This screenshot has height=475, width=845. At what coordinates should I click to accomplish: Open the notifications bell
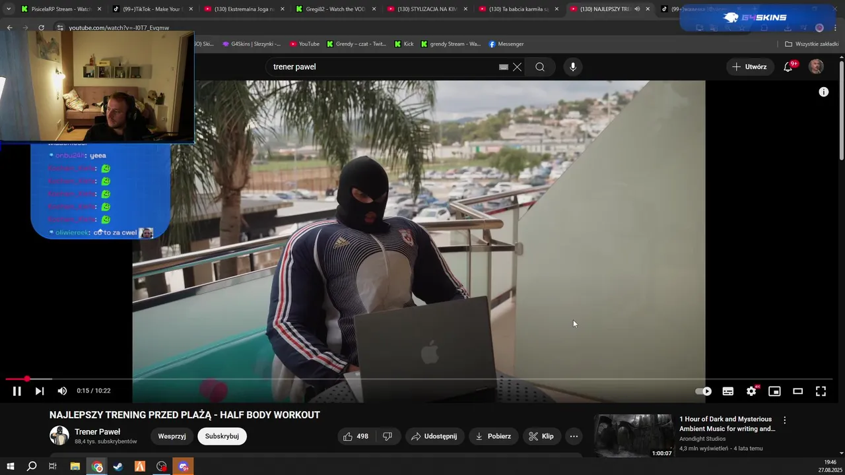tap(788, 67)
